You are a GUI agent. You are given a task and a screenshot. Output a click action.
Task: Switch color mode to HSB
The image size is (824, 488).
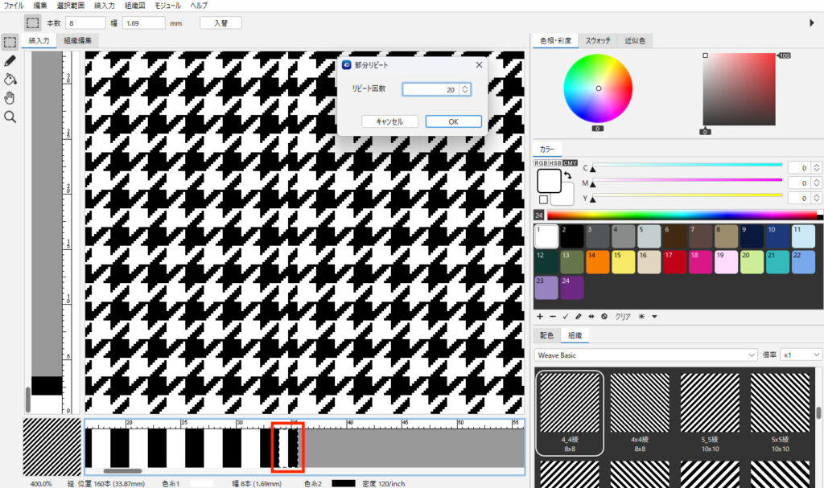pos(554,163)
